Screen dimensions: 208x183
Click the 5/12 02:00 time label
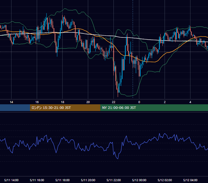coord(165,180)
